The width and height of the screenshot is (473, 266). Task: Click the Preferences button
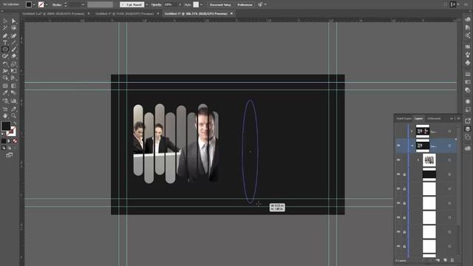pos(245,4)
